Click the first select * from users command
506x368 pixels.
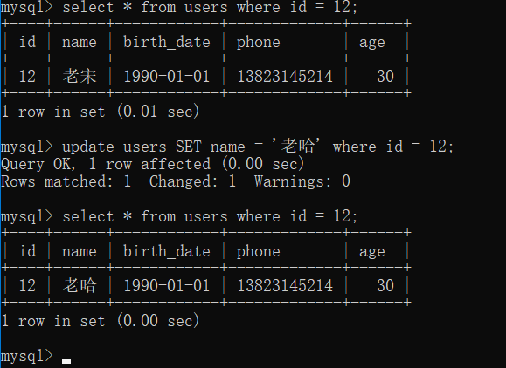coord(179,7)
